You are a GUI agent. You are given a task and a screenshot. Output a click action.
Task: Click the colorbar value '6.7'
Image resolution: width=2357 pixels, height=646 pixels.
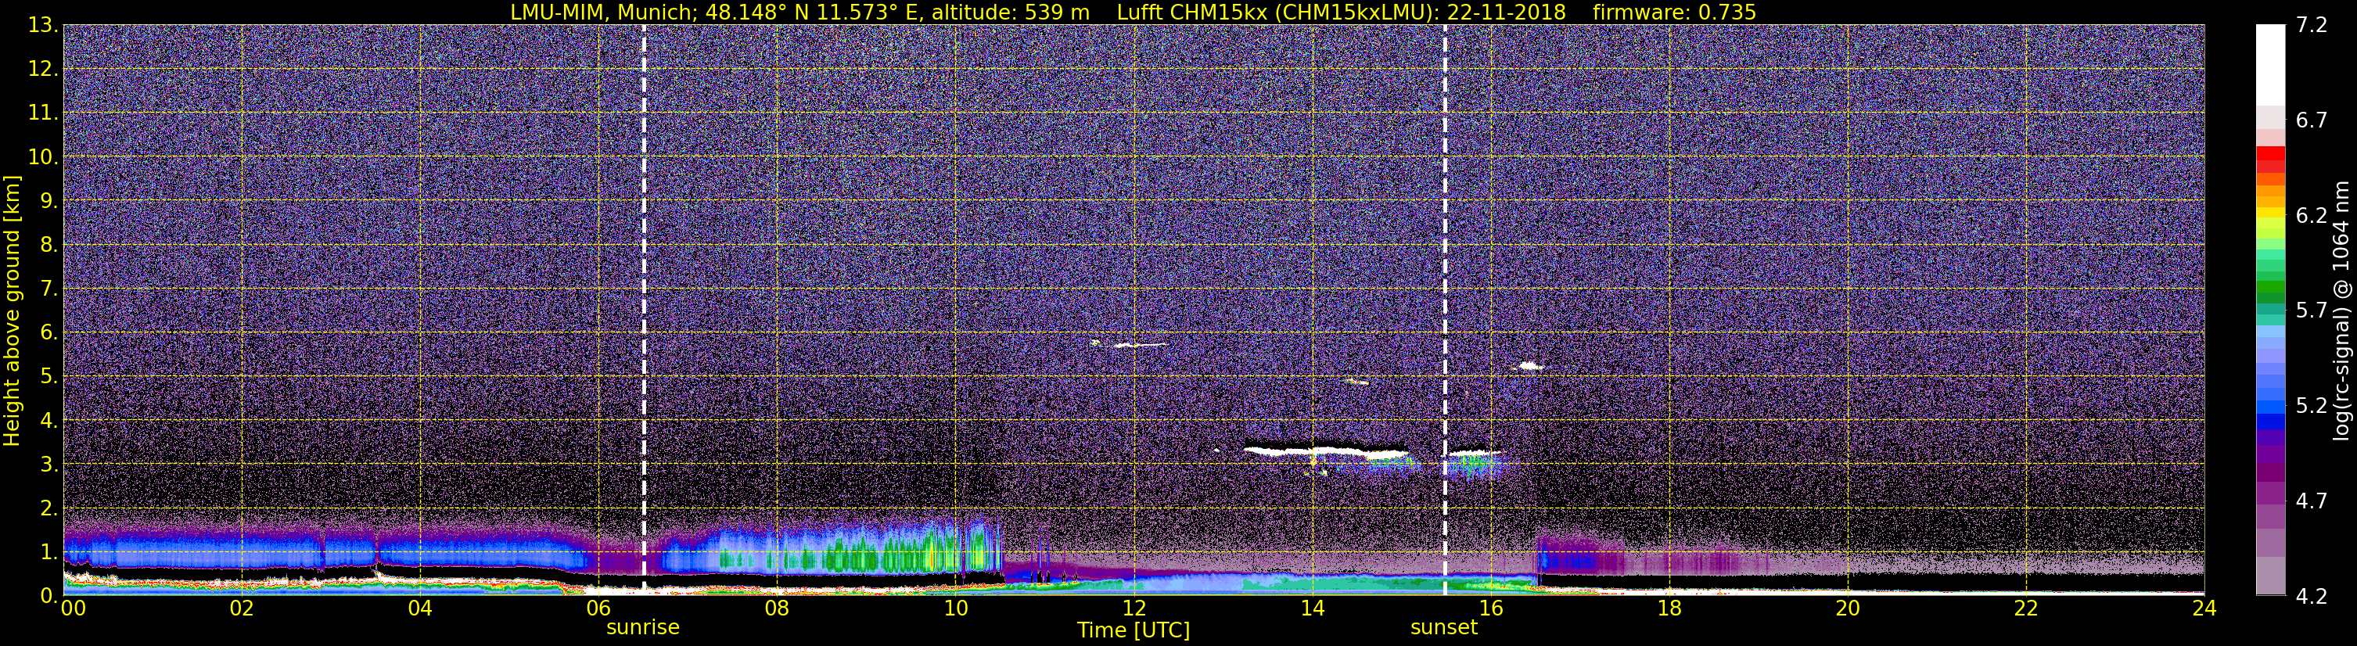click(2312, 120)
